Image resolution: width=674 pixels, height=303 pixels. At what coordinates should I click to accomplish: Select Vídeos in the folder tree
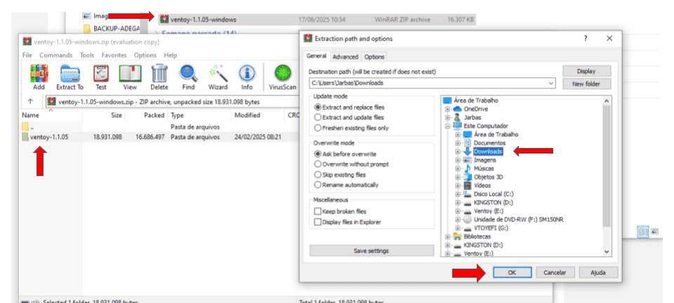tap(482, 185)
